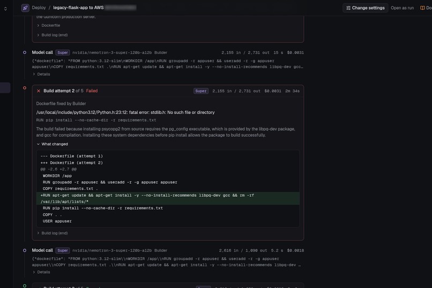
Task: Expand Build log (end) in Build attempt 2
Action: pos(53,233)
